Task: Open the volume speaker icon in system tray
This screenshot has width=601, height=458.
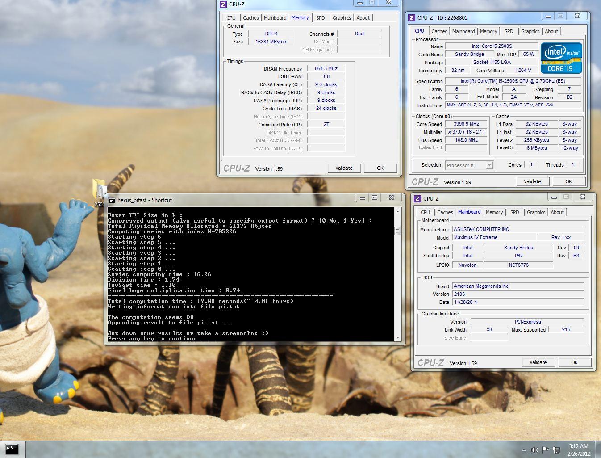Action: [x=534, y=450]
